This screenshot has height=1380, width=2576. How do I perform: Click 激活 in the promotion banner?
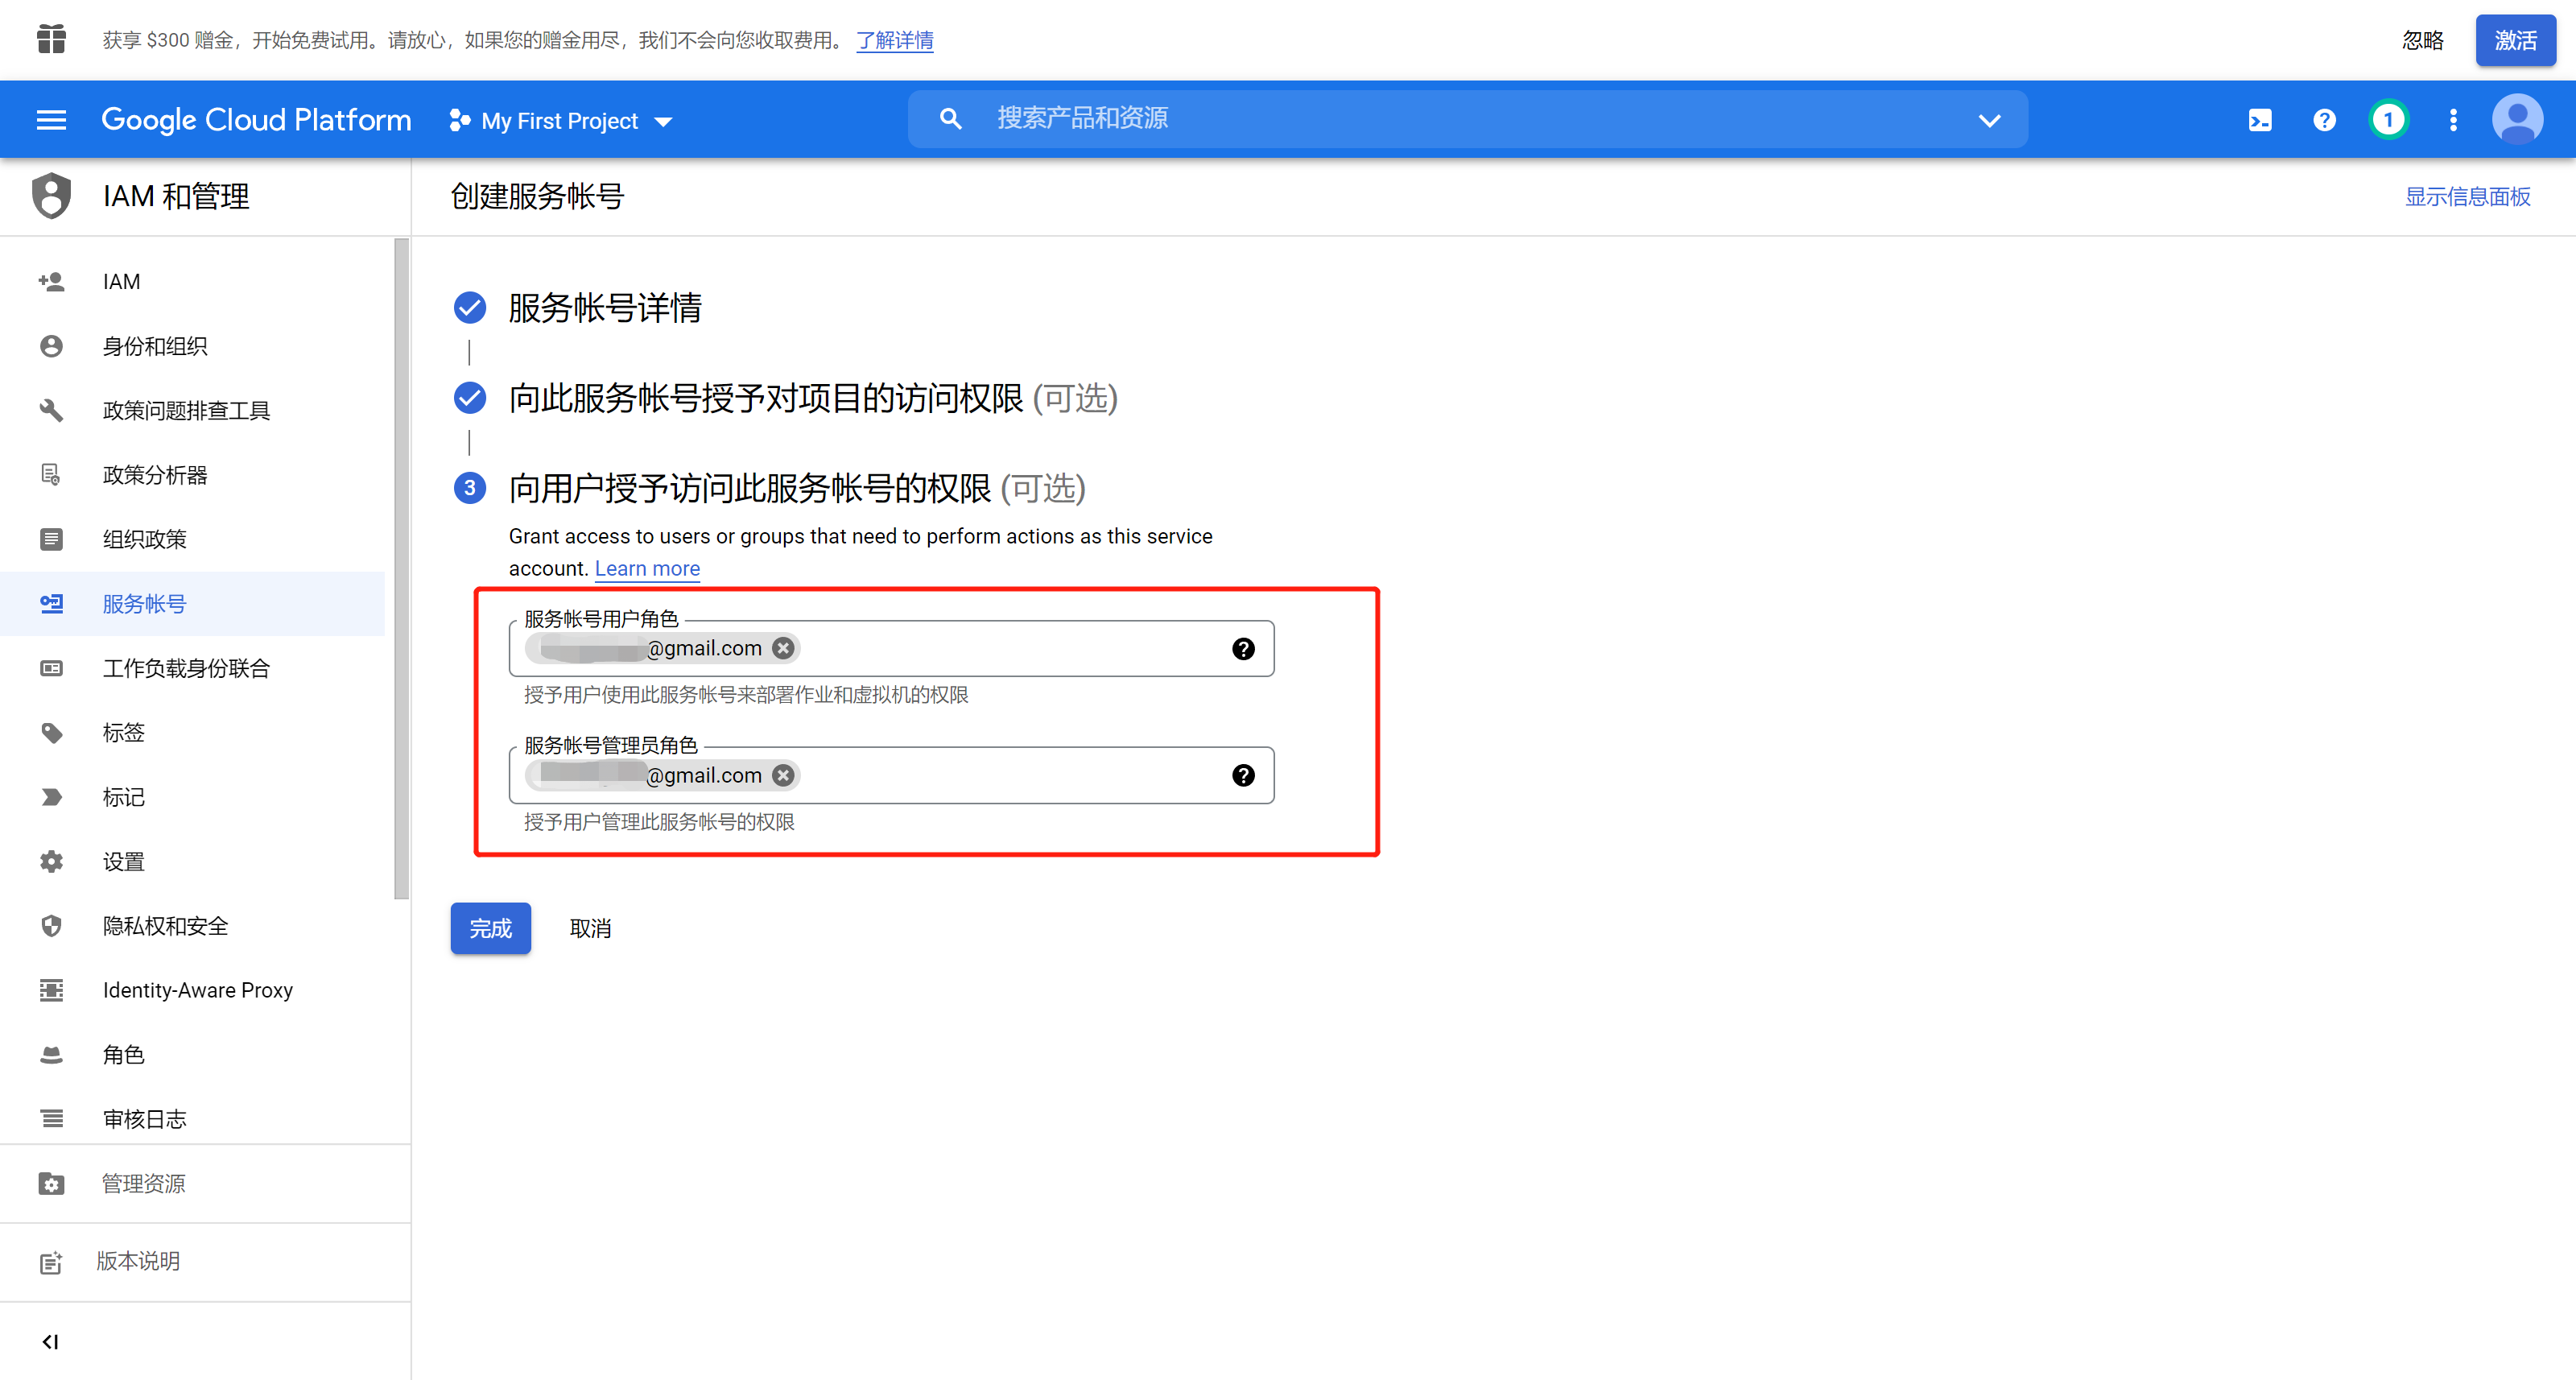click(2515, 40)
